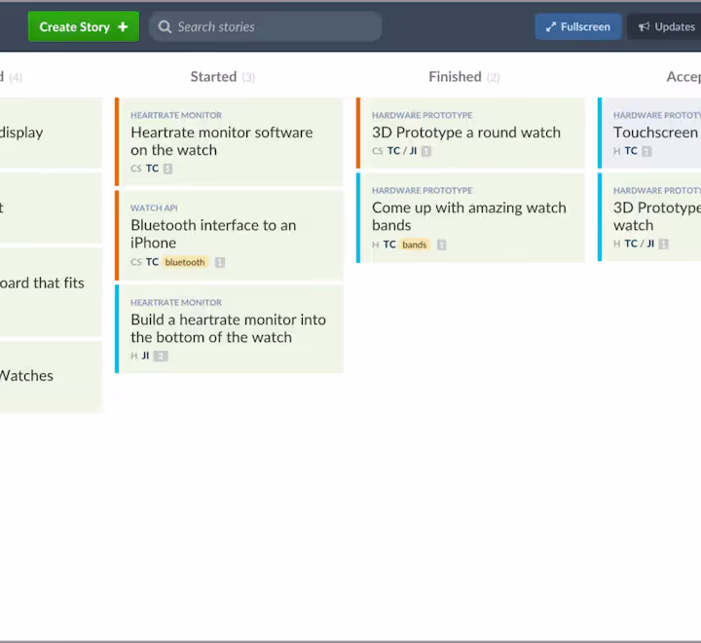Focus the Search stories field

tap(265, 27)
